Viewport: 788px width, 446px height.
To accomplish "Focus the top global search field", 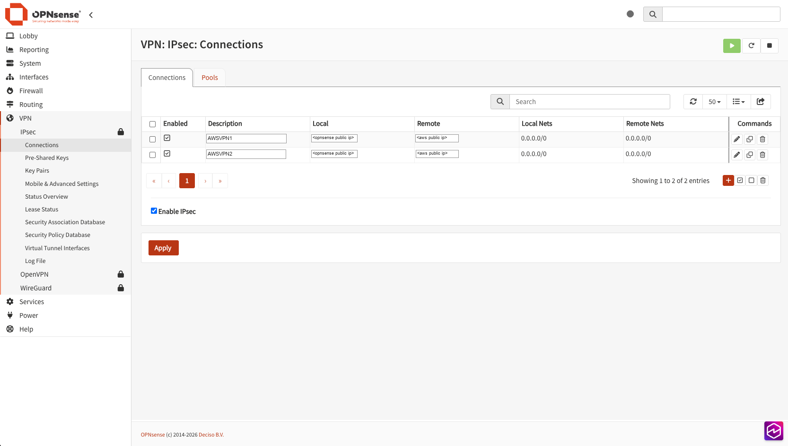I will pos(721,14).
